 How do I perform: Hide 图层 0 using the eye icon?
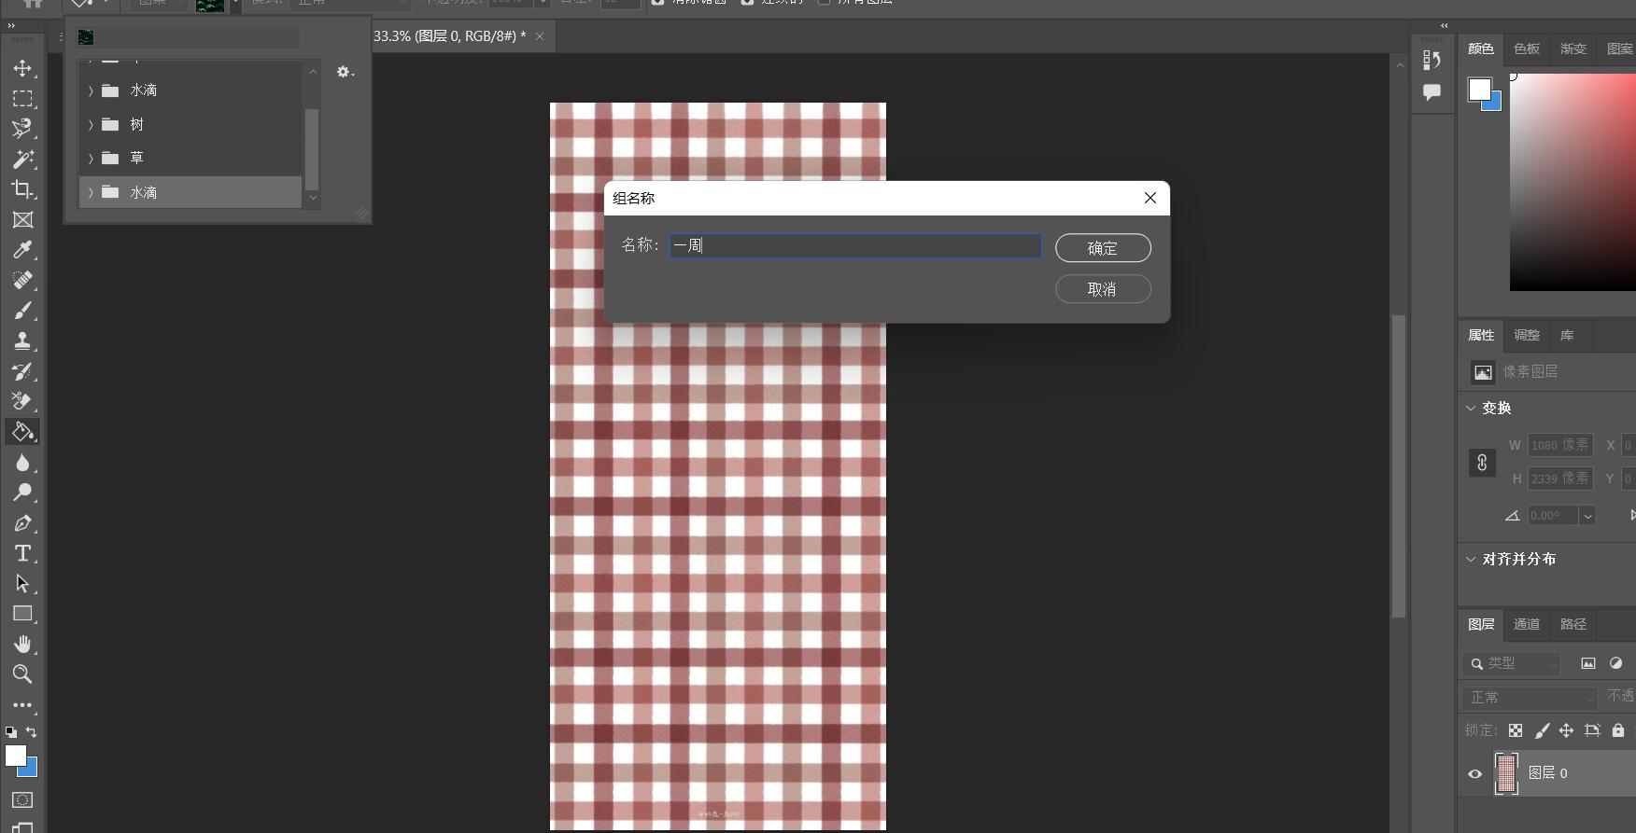pos(1475,773)
